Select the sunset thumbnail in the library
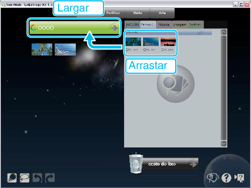This screenshot has height=188, width=251. click(x=168, y=41)
